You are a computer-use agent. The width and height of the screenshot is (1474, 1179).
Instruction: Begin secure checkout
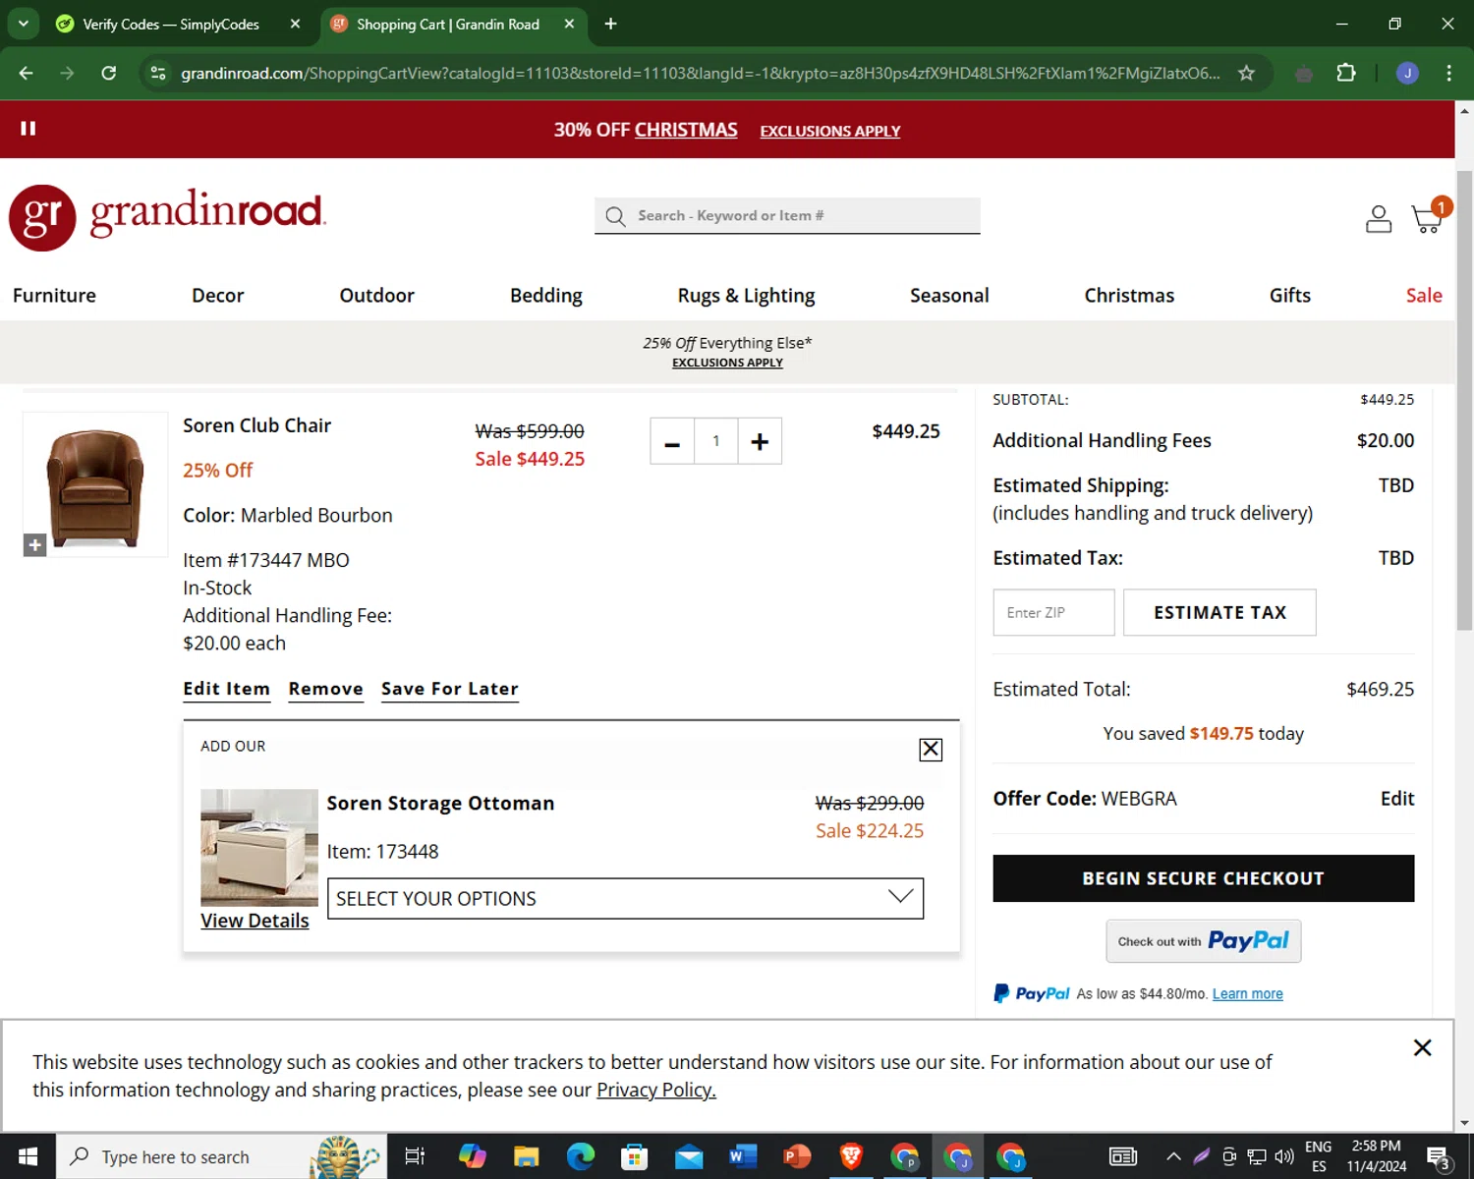coord(1203,878)
